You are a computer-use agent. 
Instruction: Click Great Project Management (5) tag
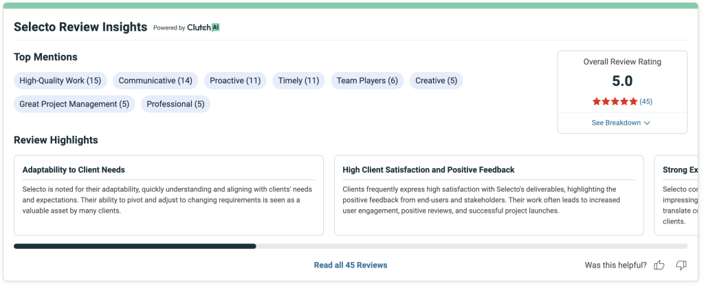(x=74, y=104)
